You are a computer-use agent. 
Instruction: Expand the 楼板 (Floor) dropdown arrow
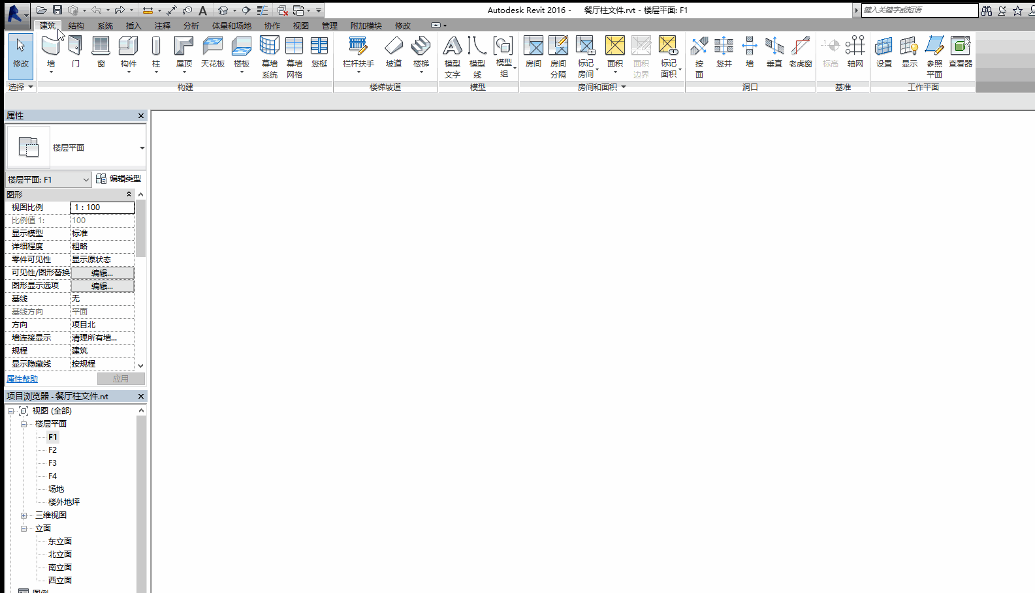pos(242,72)
